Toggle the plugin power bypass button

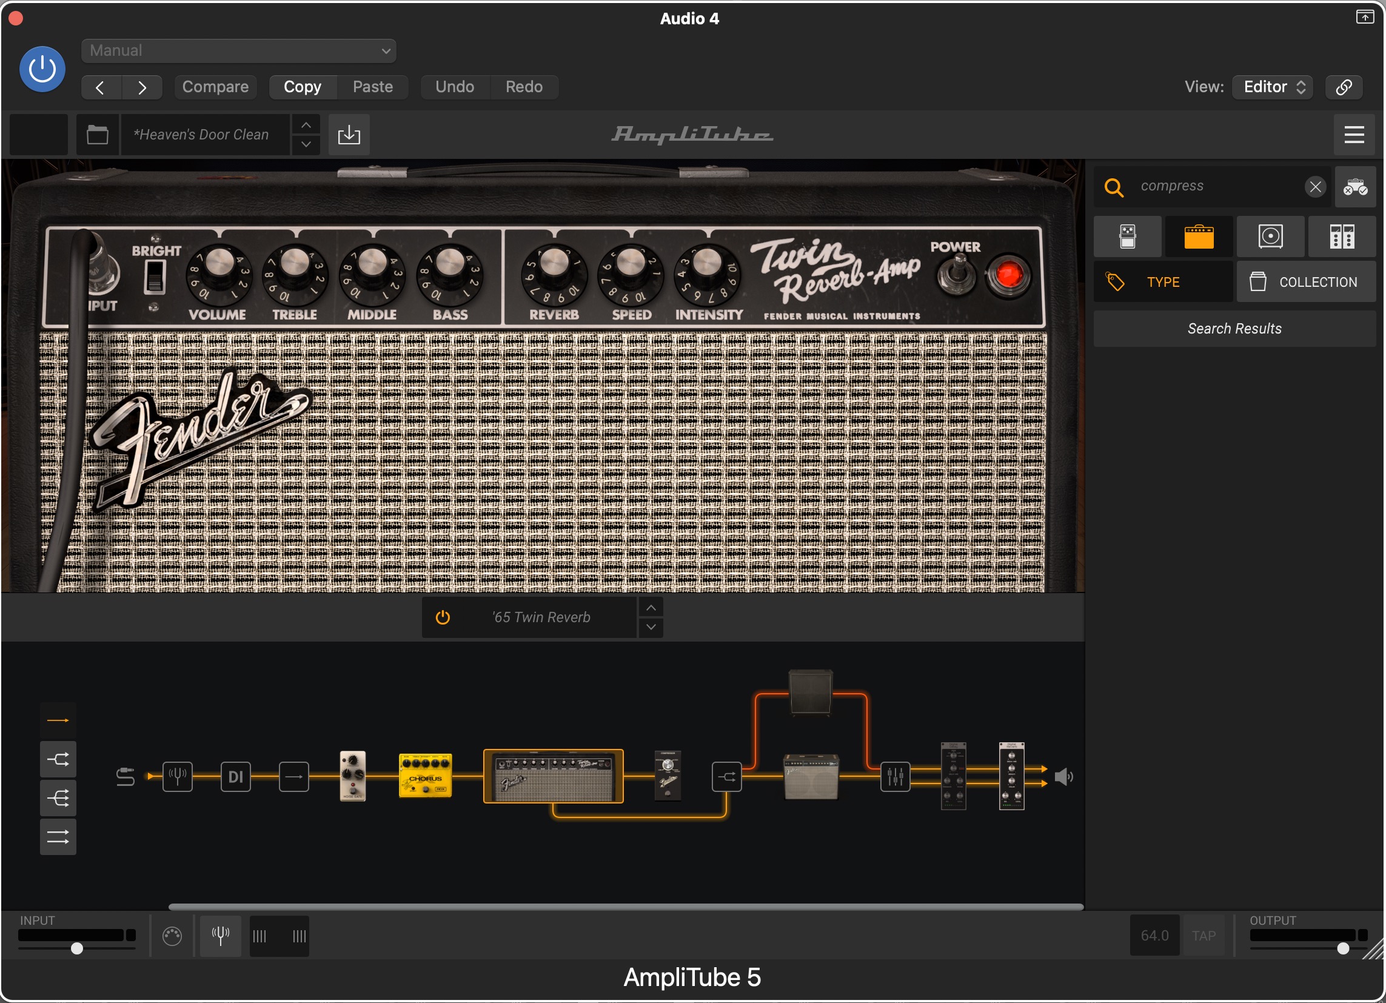tap(42, 69)
